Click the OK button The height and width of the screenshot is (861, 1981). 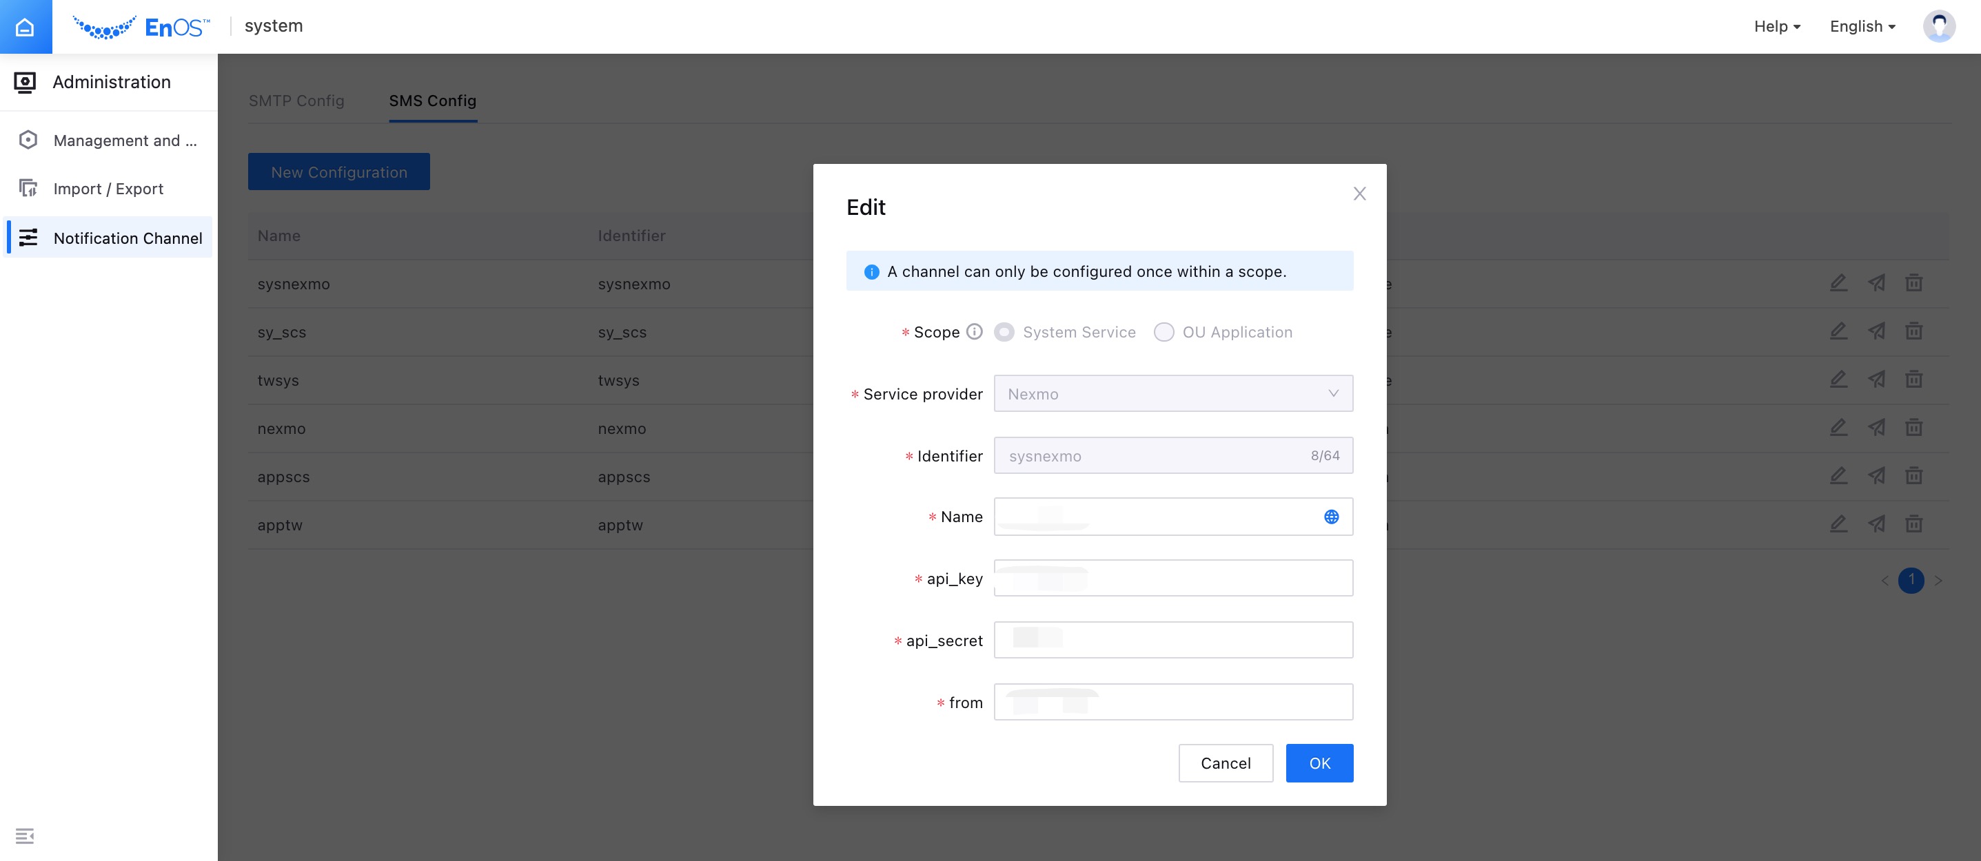click(1319, 763)
